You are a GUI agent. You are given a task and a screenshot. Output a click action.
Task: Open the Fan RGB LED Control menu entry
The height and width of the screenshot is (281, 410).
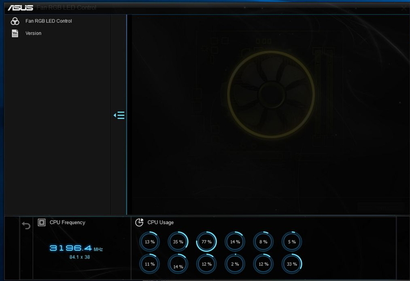(x=48, y=21)
